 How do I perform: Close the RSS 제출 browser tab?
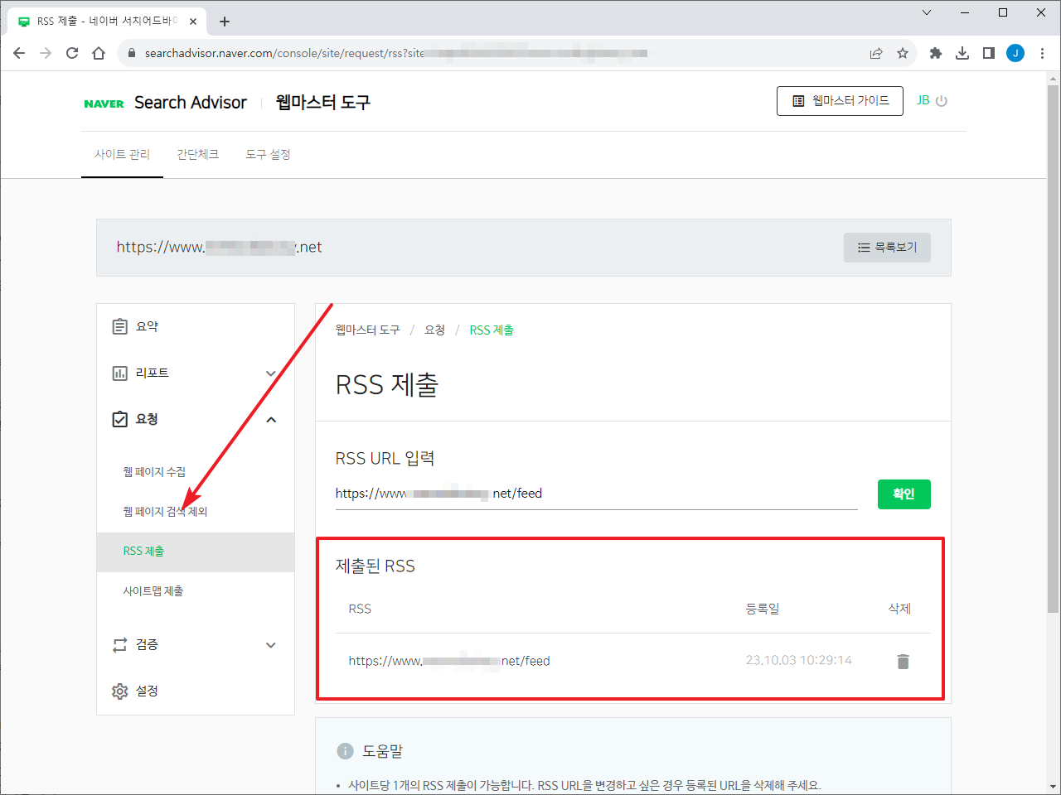[x=193, y=22]
